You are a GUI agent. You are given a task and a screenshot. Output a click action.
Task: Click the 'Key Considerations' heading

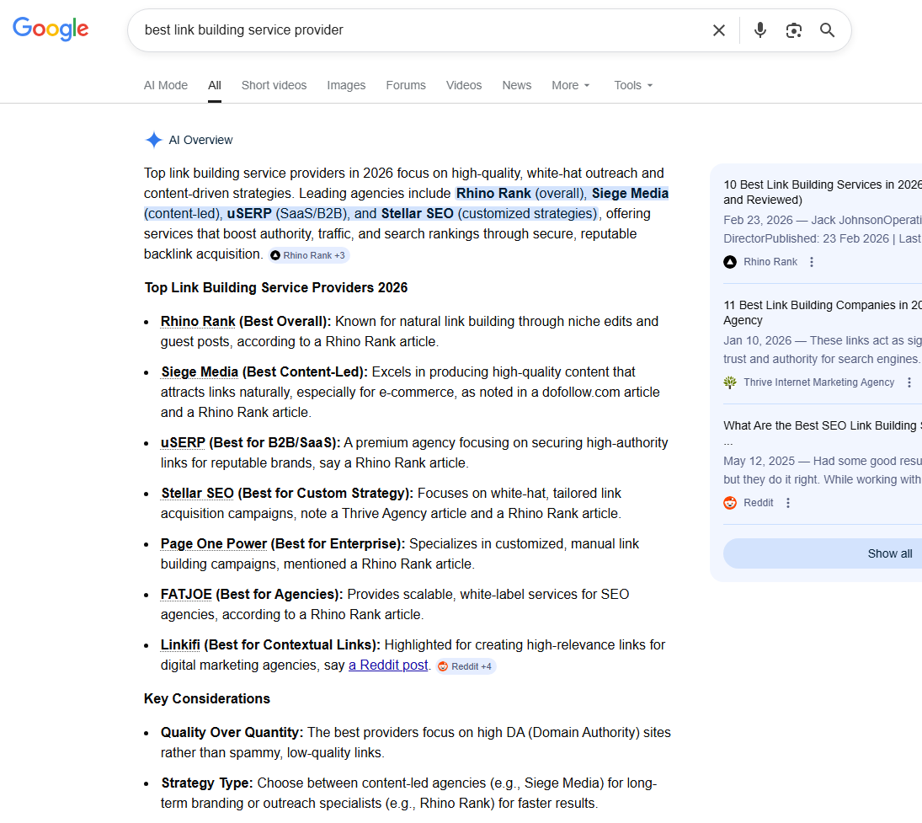pos(207,699)
